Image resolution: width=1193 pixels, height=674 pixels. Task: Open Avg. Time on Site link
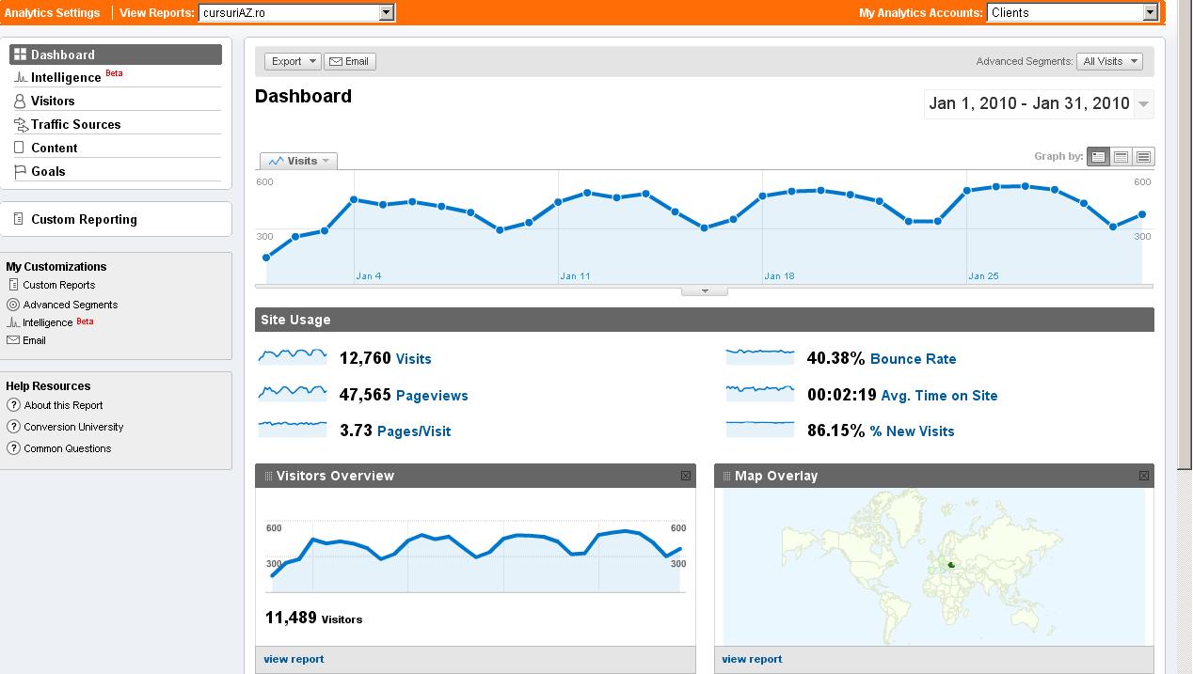pyautogui.click(x=939, y=396)
